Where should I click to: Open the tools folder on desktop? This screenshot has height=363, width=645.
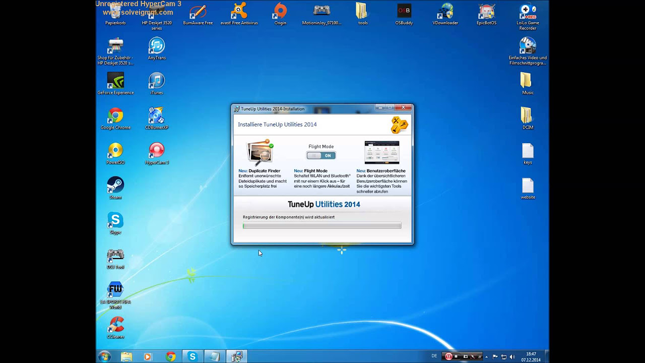click(363, 14)
